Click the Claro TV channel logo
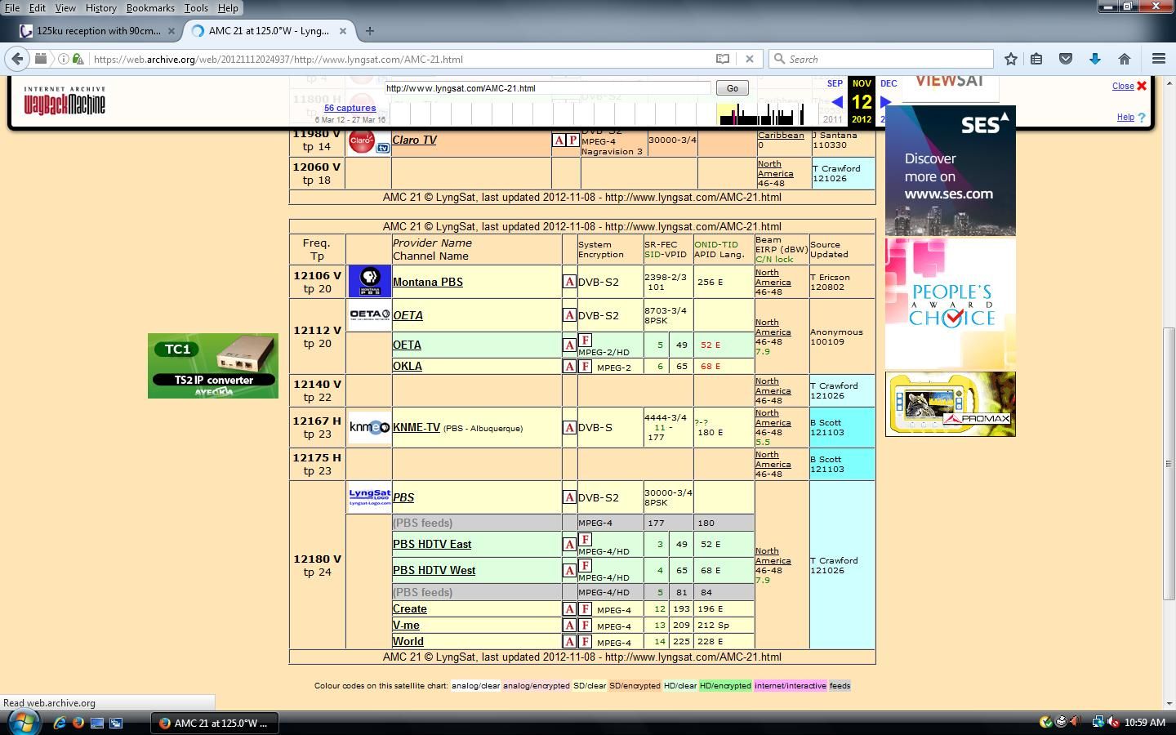This screenshot has width=1176, height=735. pos(369,140)
